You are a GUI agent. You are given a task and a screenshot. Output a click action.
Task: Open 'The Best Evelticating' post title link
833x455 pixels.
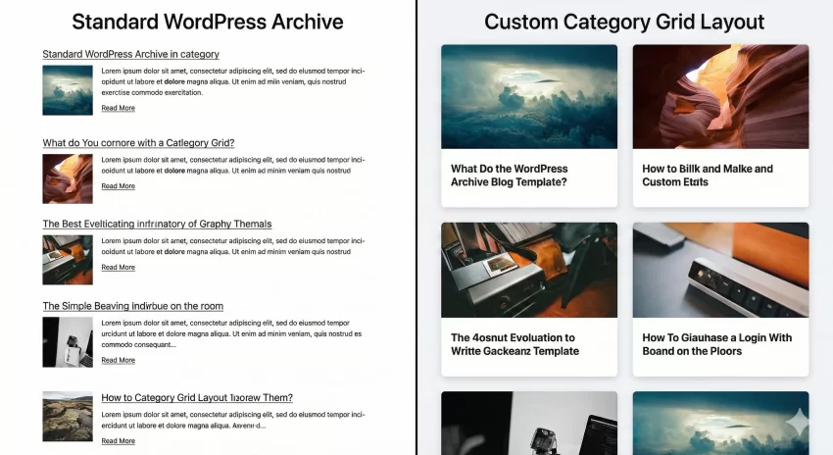[x=157, y=224]
